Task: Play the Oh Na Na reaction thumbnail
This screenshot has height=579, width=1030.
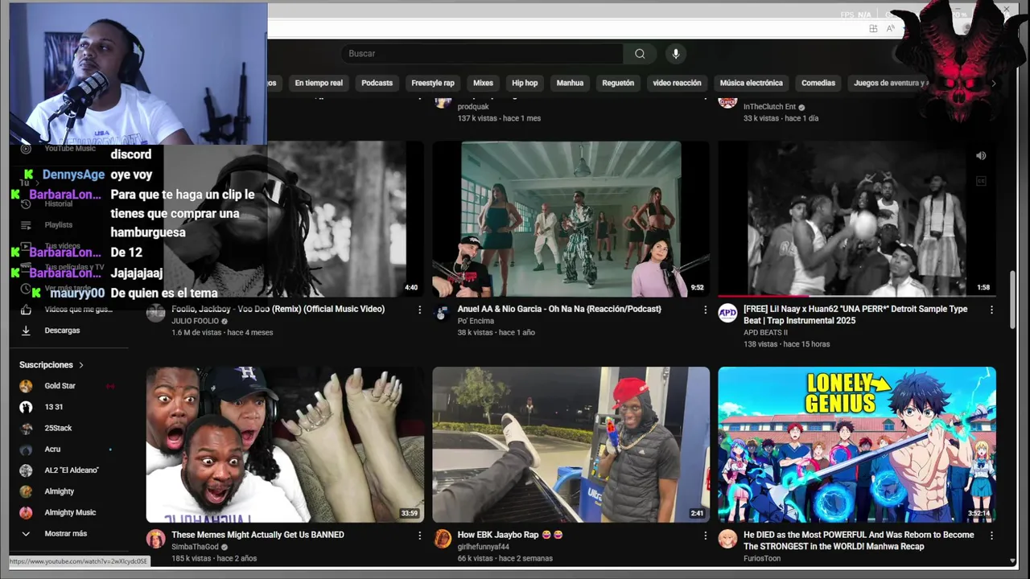Action: click(x=571, y=220)
